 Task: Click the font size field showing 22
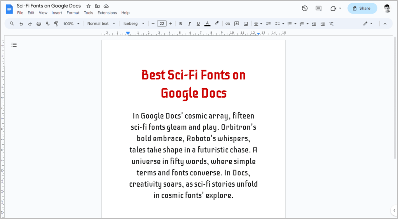tap(162, 24)
